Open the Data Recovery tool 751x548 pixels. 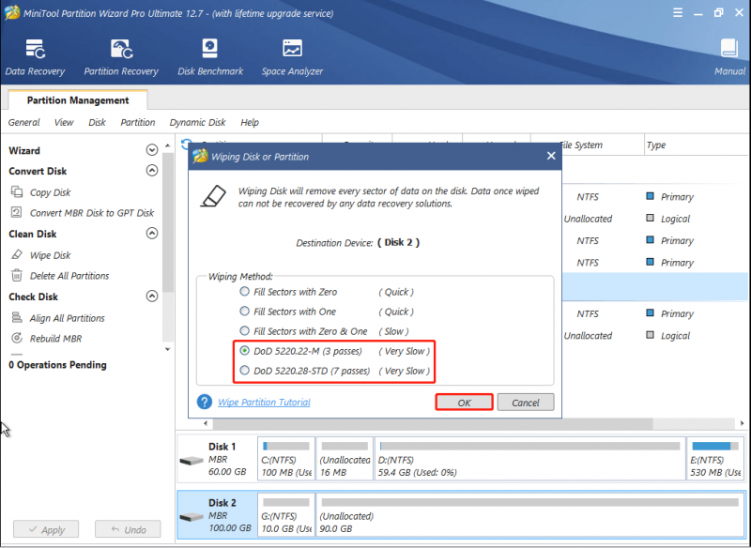35,57
